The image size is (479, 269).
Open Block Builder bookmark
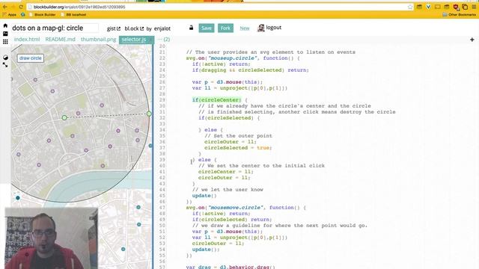click(43, 15)
